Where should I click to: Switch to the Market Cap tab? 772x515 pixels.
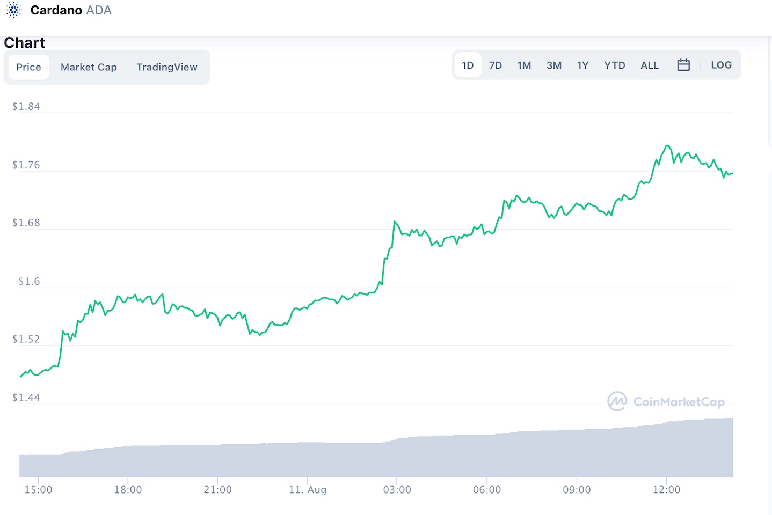coord(89,67)
